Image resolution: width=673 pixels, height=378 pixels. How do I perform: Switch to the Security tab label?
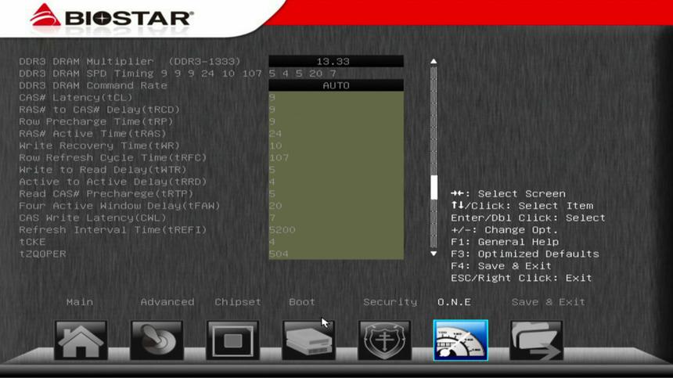pyautogui.click(x=390, y=302)
